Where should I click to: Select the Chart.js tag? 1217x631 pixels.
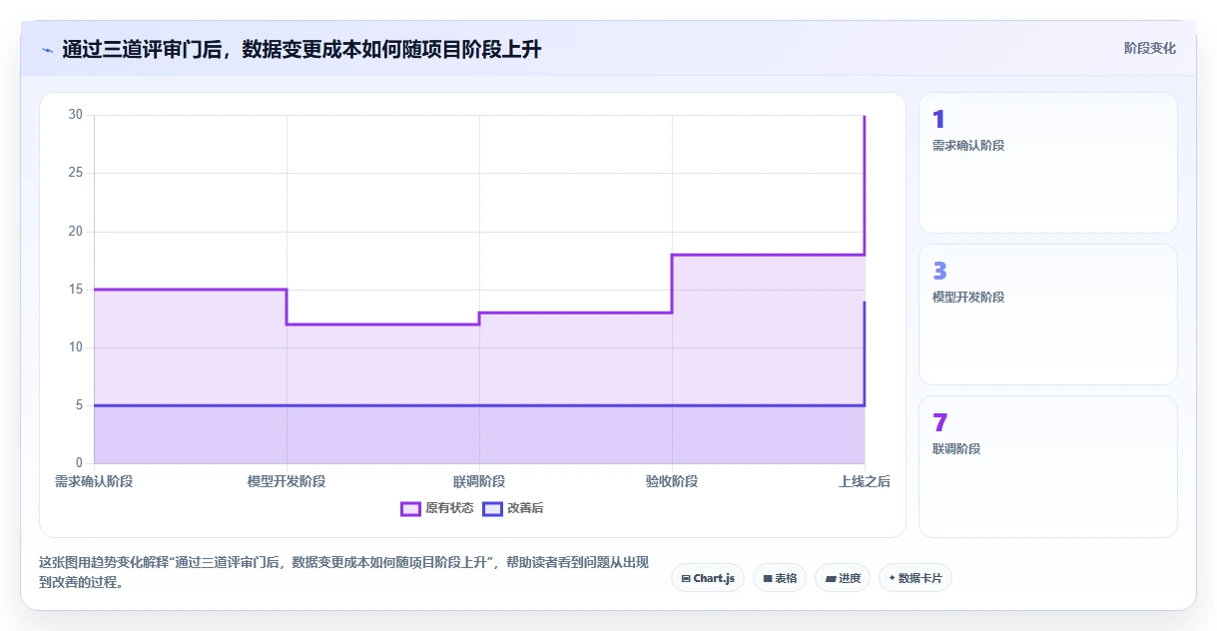tap(708, 578)
